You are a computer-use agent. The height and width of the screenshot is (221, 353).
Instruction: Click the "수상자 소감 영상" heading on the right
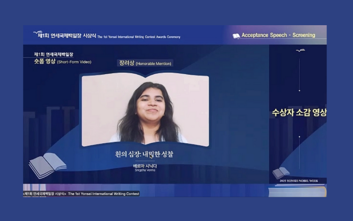click(299, 112)
